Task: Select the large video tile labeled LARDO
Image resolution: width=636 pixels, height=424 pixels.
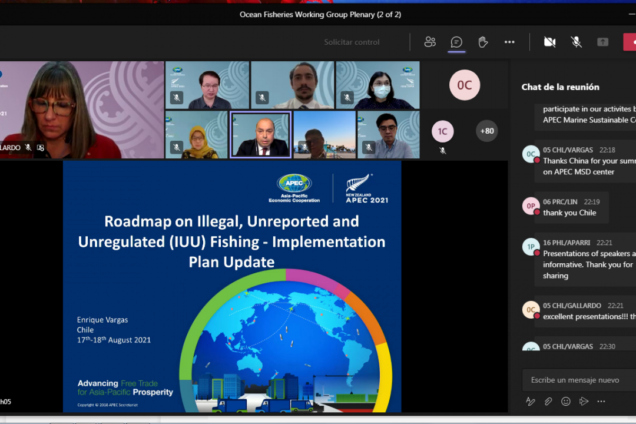Action: coord(82,110)
